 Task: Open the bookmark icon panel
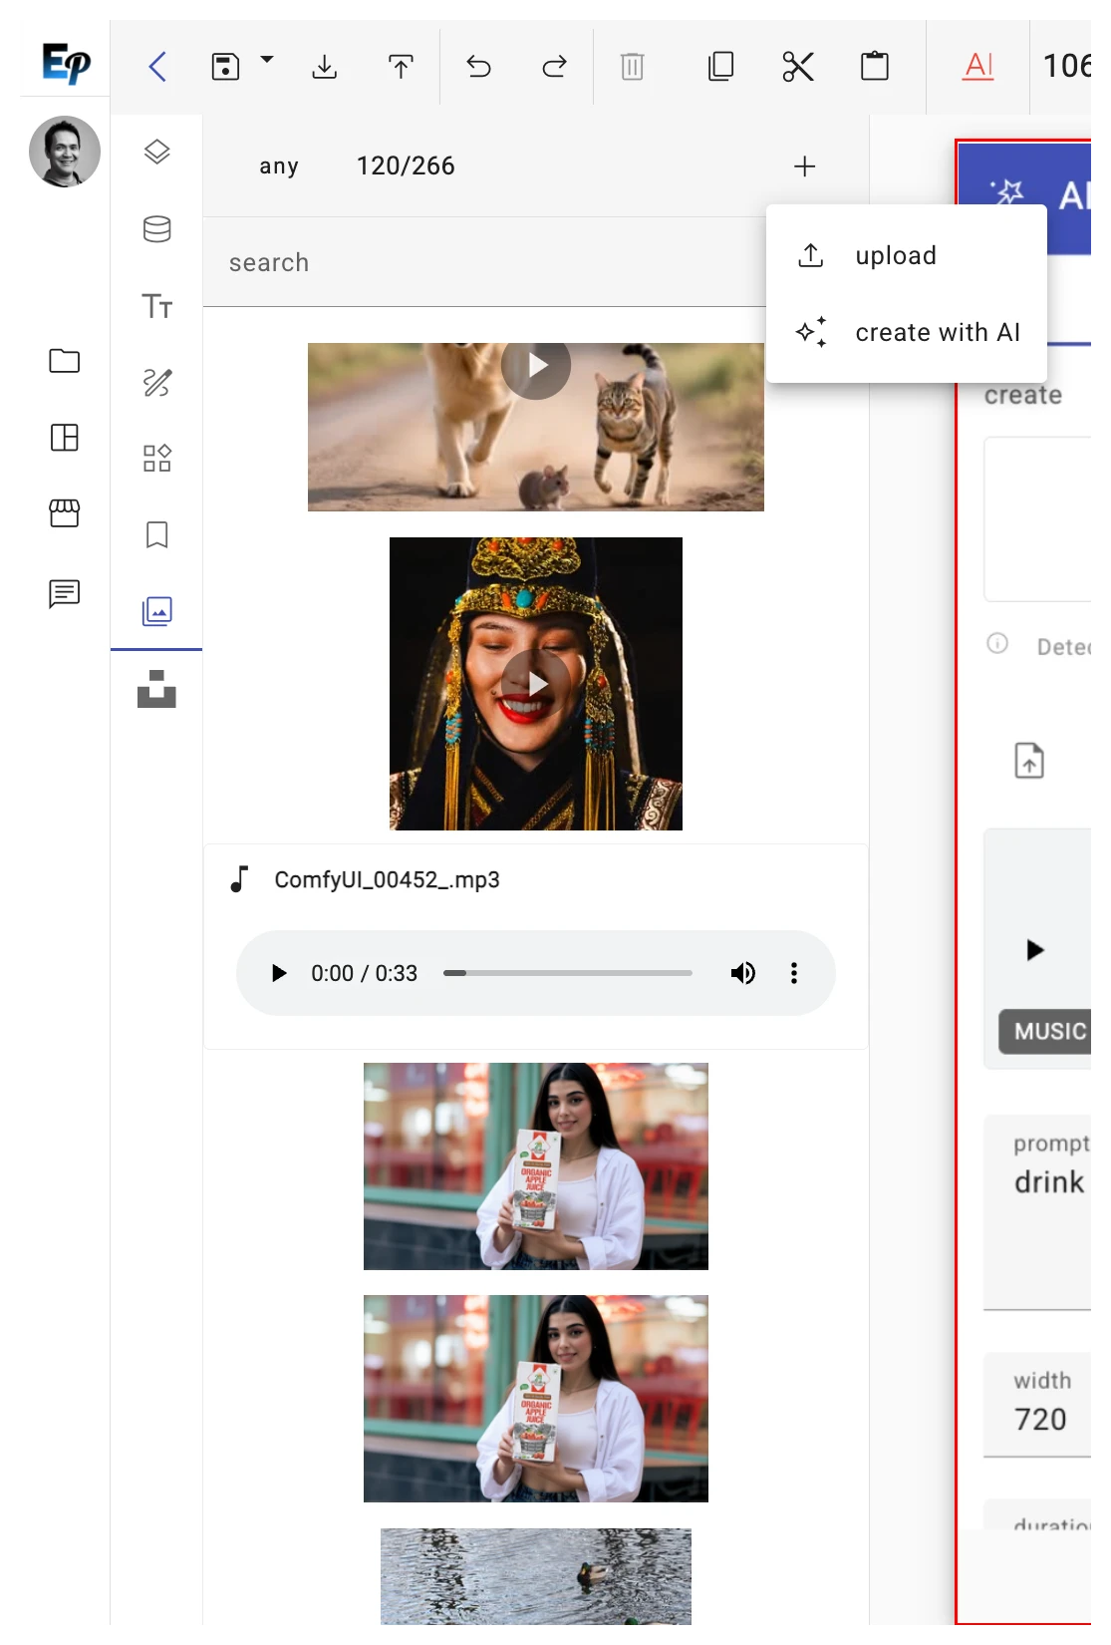157,535
